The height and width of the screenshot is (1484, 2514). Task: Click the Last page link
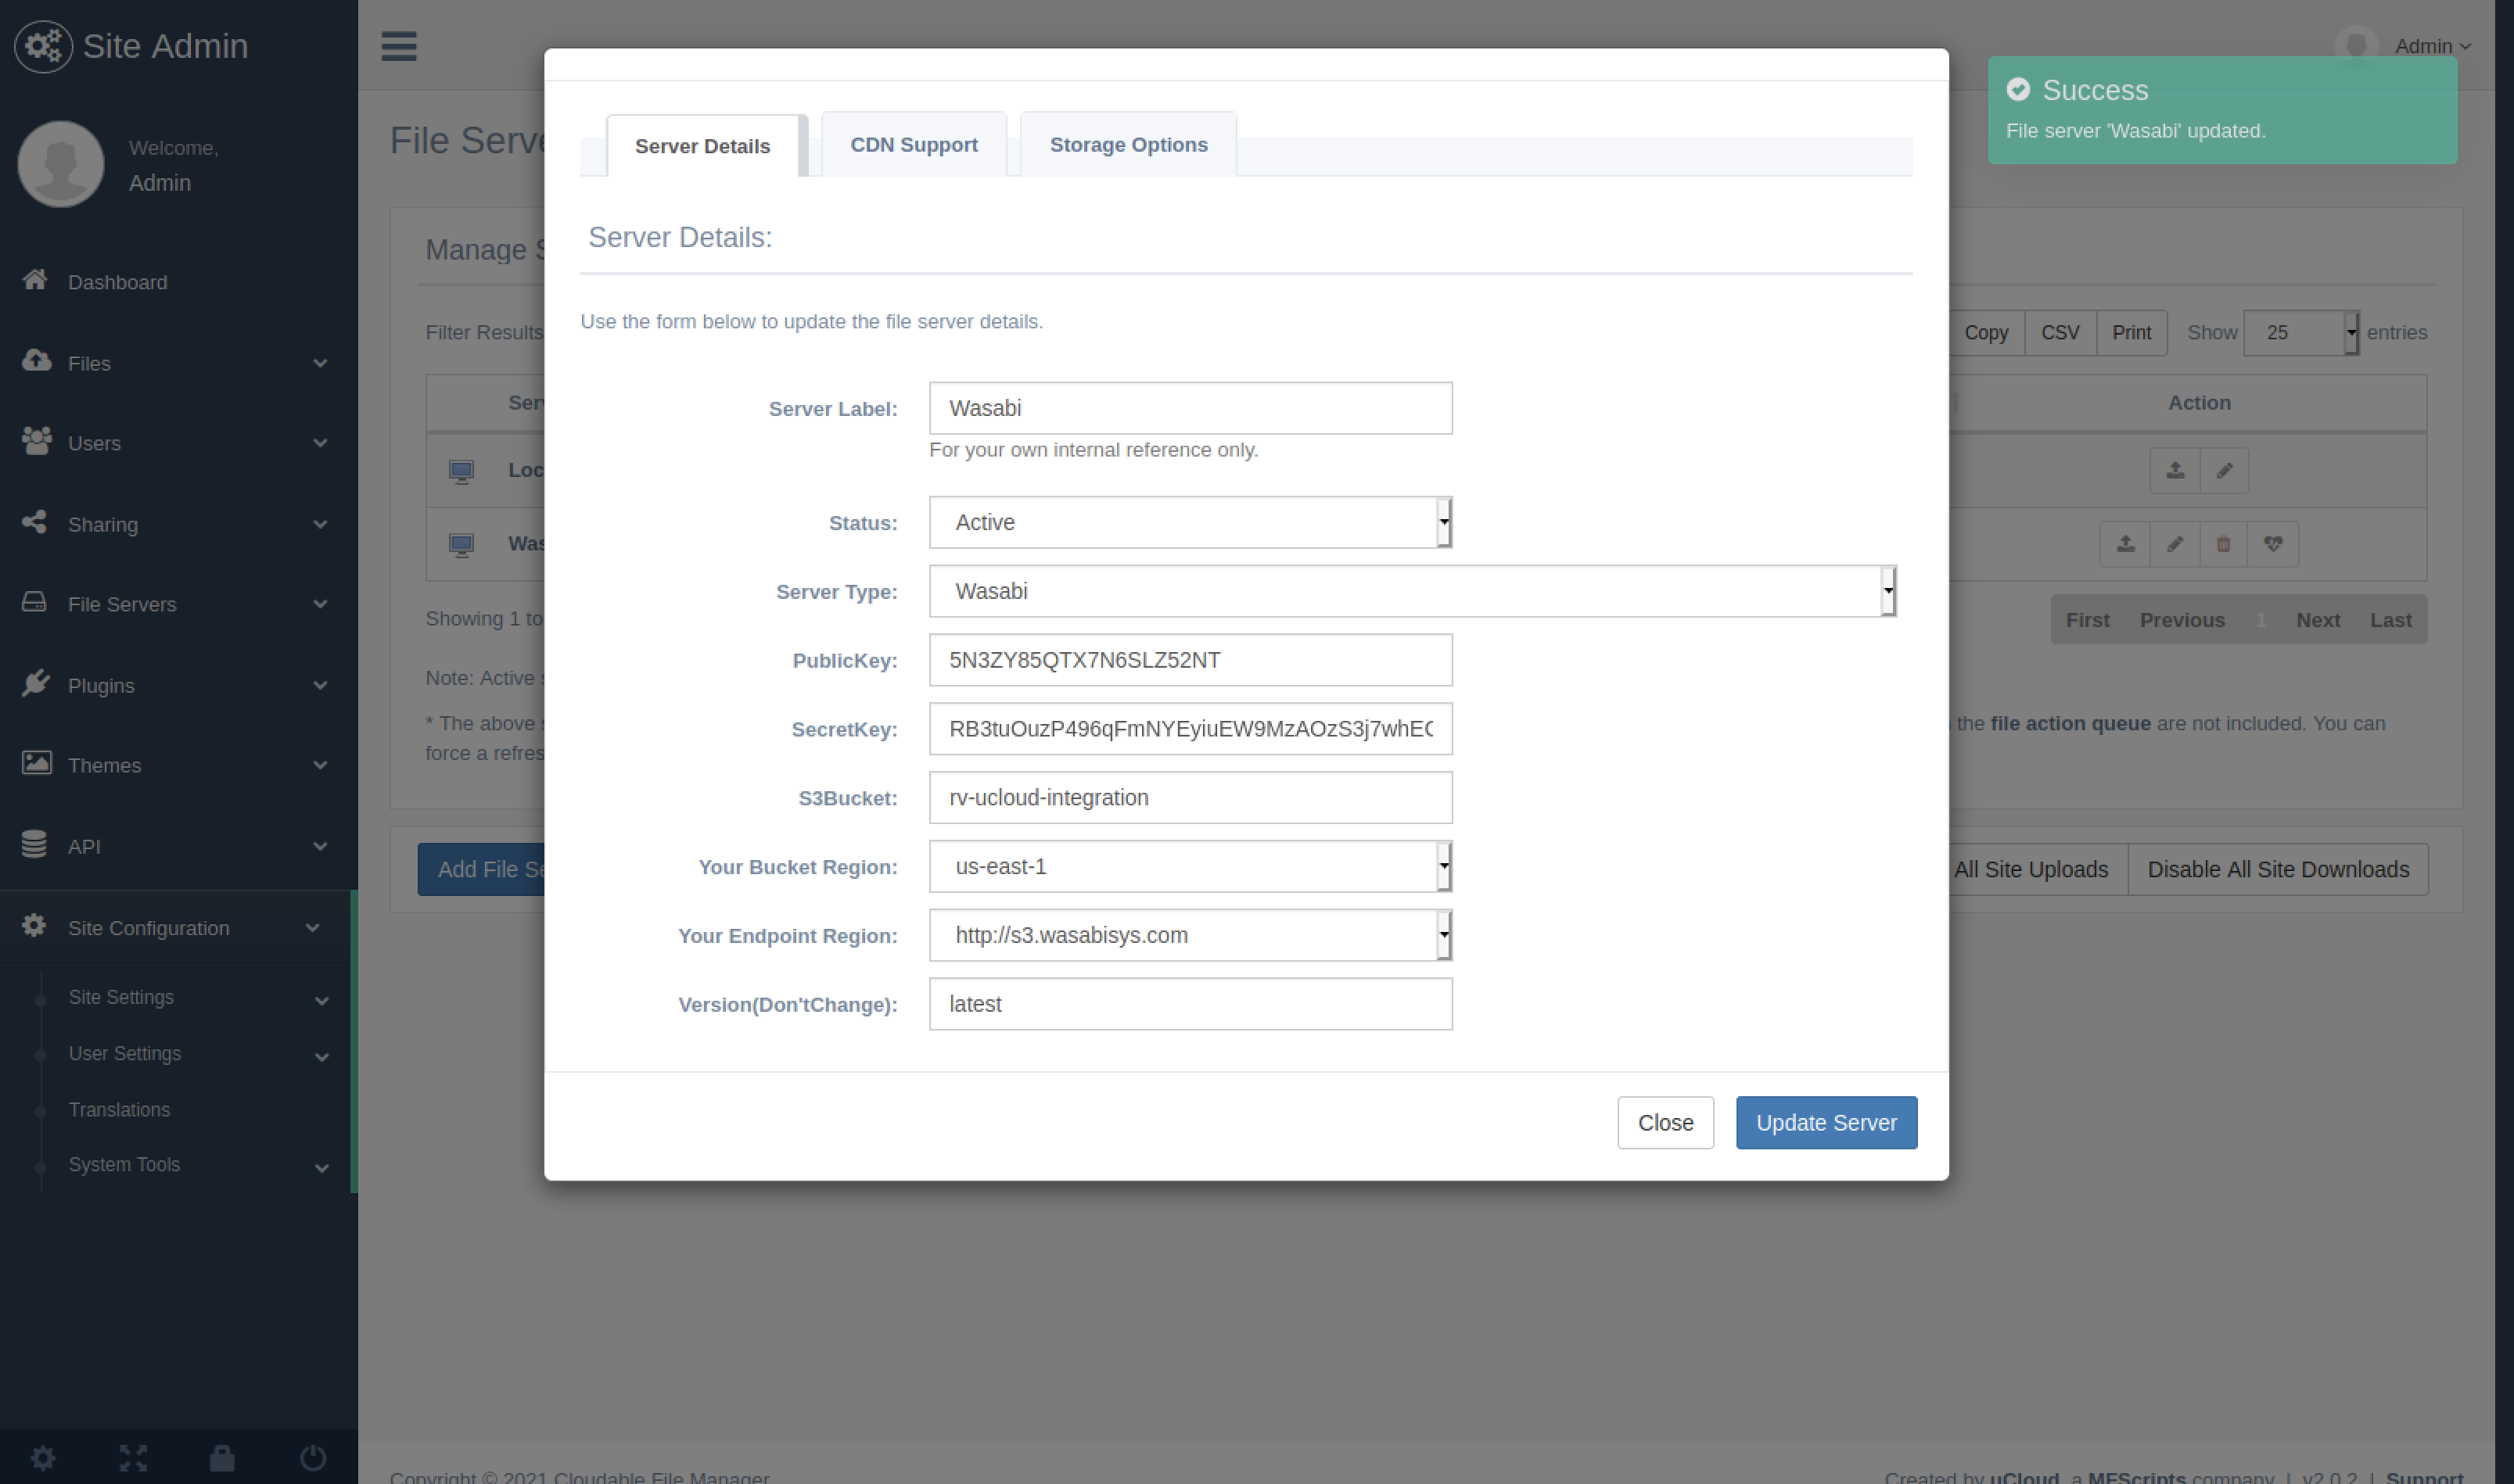pos(2390,620)
